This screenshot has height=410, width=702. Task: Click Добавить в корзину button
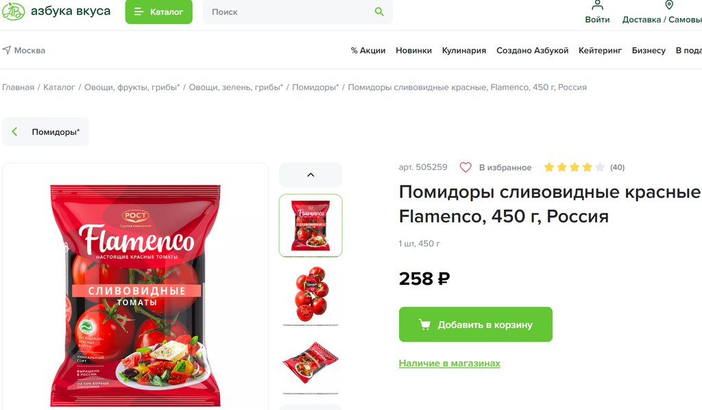(x=476, y=324)
